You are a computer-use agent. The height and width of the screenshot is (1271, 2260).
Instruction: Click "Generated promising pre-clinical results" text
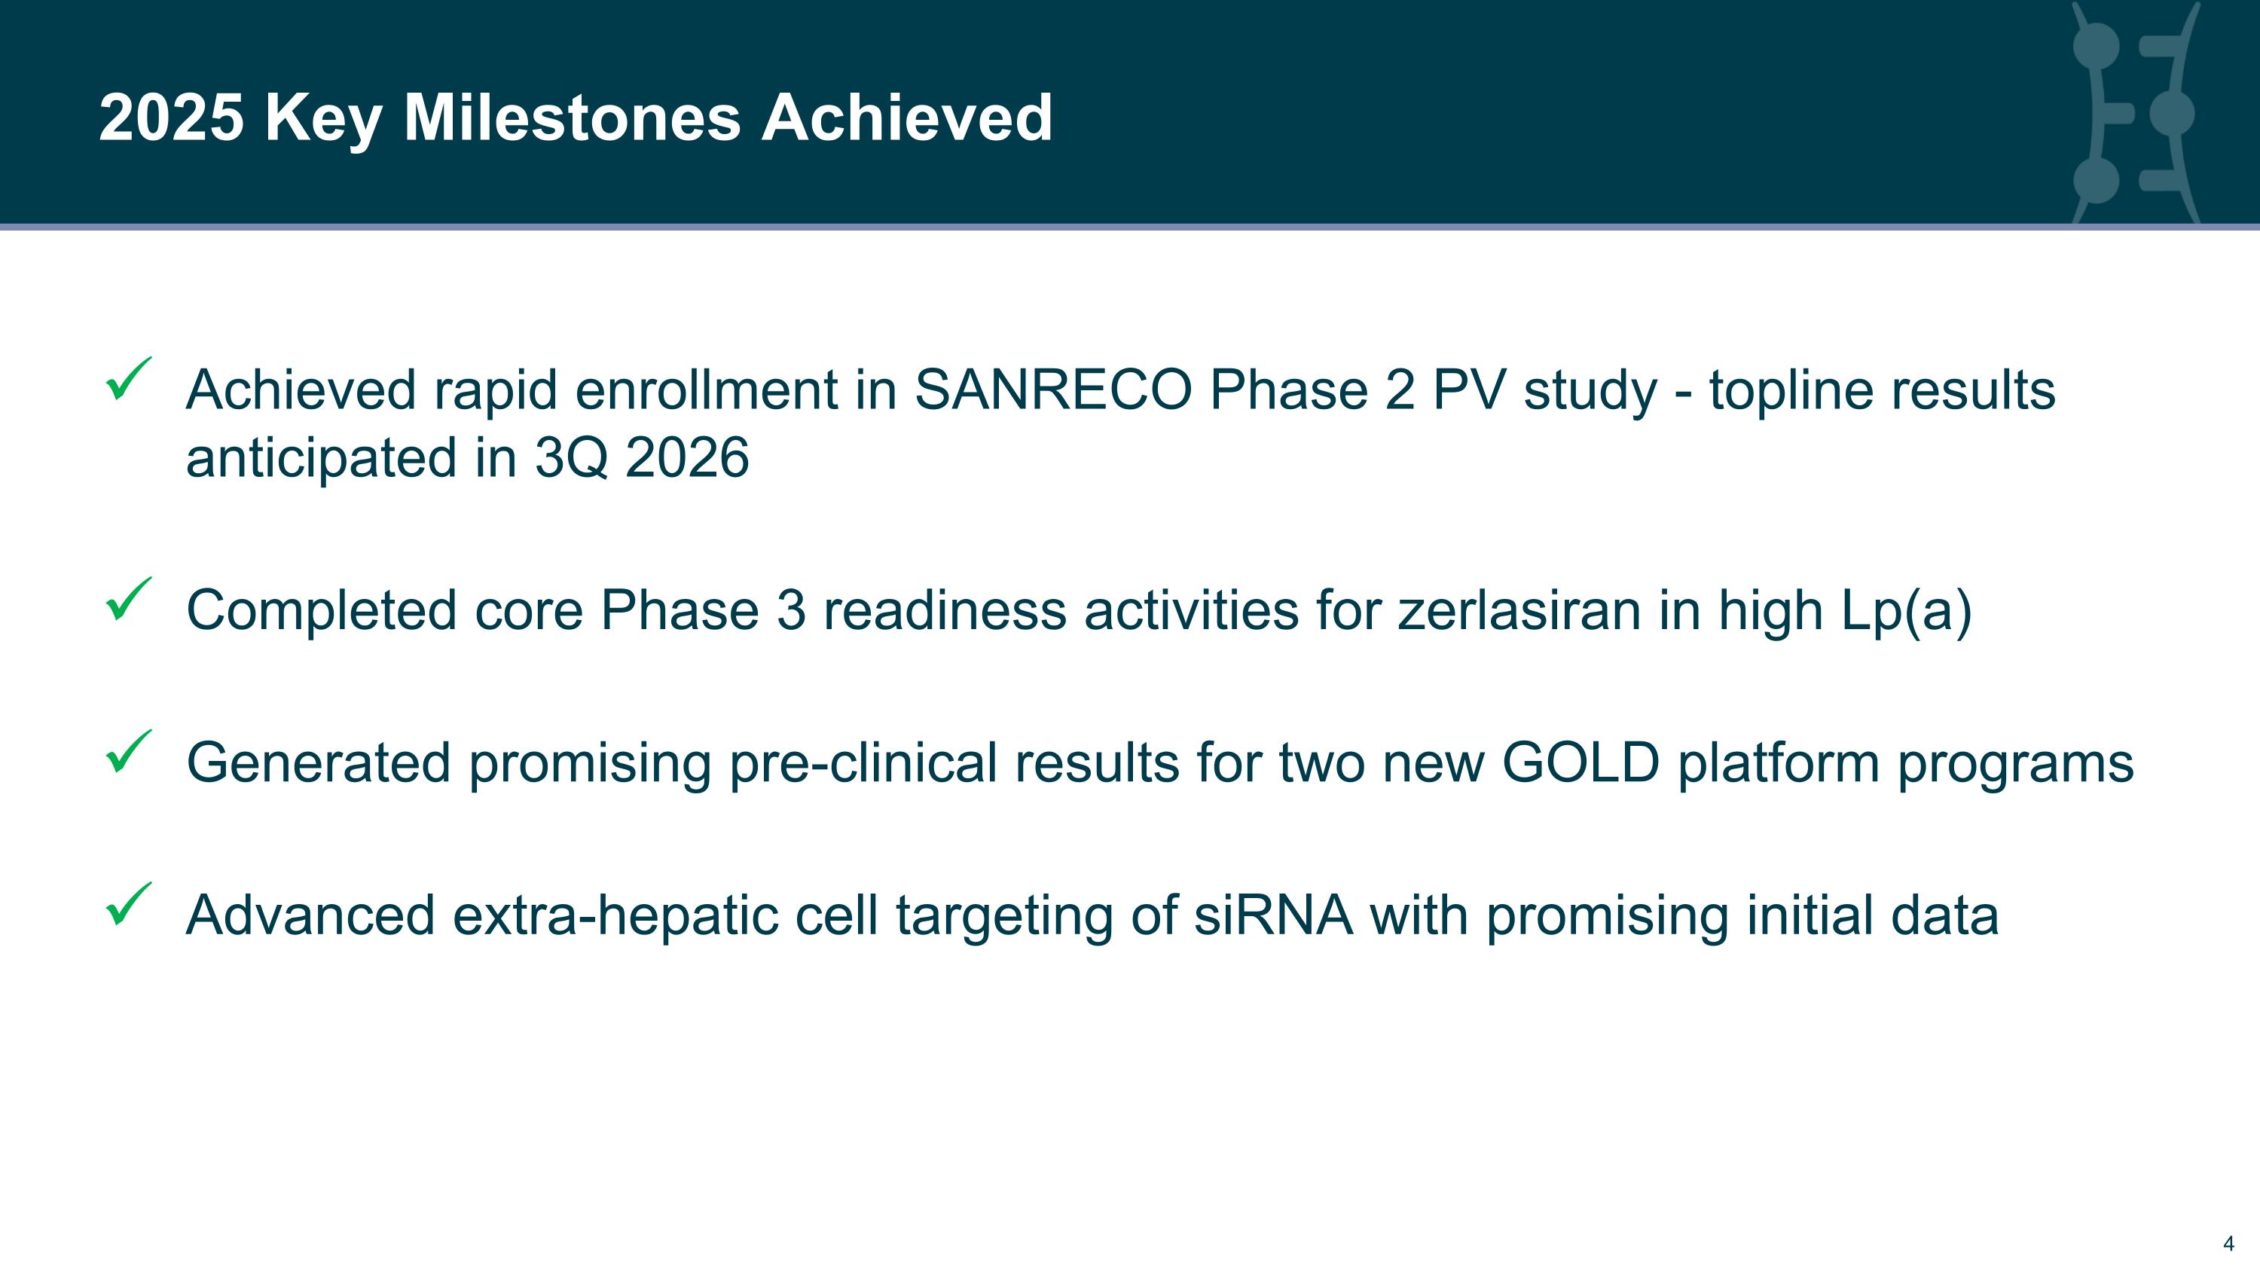pyautogui.click(x=683, y=764)
